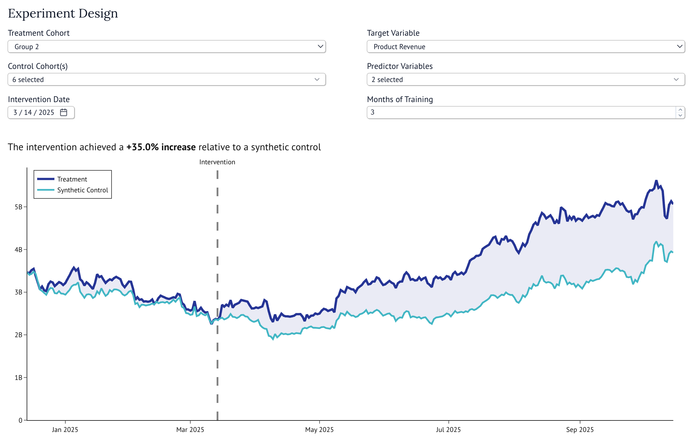Click the Synthetic Control legend text

[x=82, y=190]
